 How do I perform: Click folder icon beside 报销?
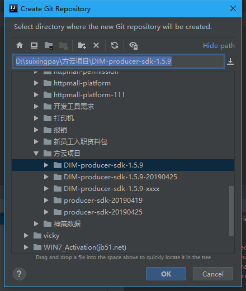[48, 130]
